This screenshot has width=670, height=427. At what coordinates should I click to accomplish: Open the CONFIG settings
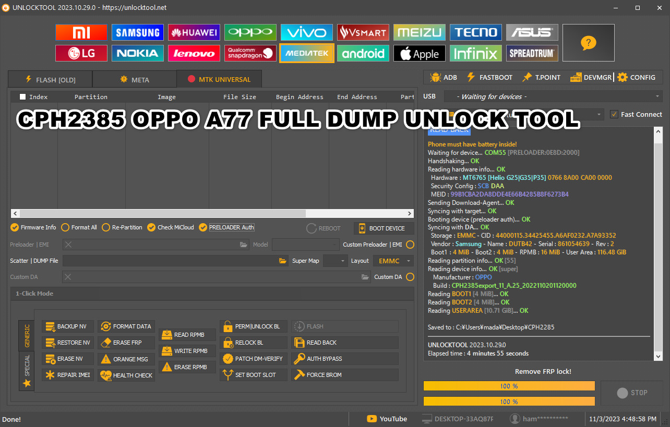[636, 77]
